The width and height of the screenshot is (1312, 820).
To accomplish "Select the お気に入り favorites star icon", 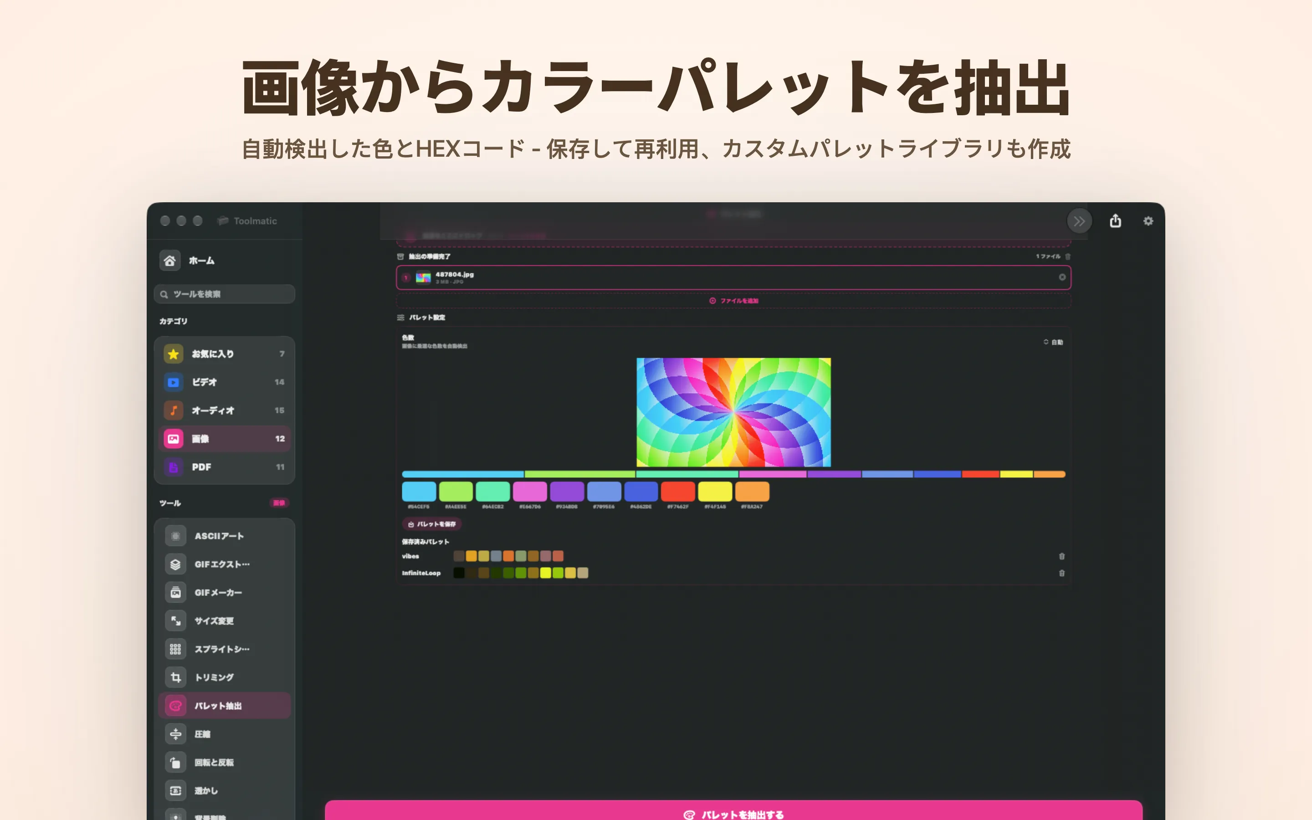I will (x=174, y=354).
